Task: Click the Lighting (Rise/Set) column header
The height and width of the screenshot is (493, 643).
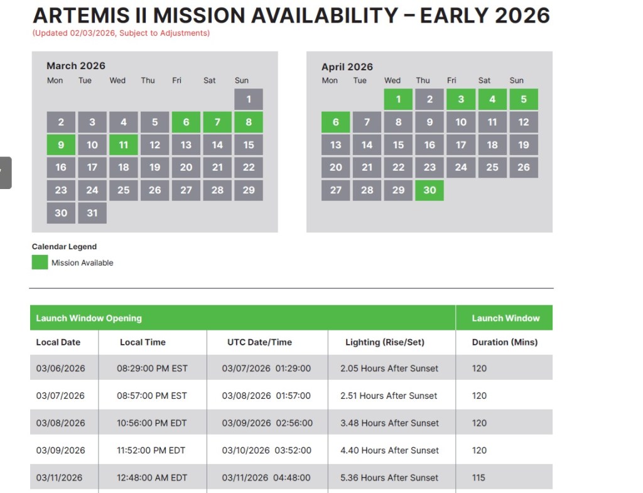Action: [x=385, y=342]
